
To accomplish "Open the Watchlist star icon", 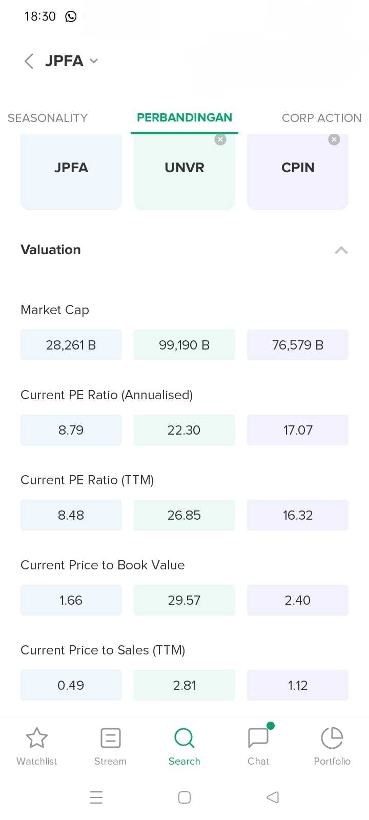I will point(37,739).
